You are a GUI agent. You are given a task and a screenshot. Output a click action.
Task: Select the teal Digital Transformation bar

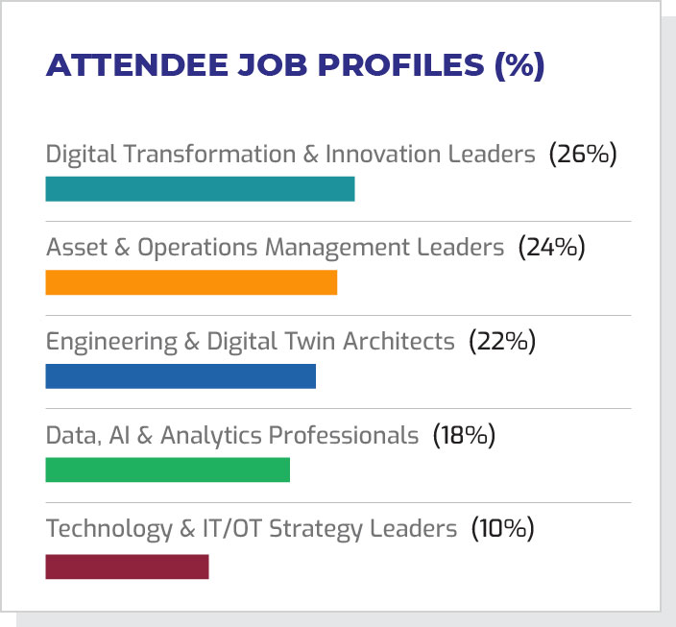[200, 189]
